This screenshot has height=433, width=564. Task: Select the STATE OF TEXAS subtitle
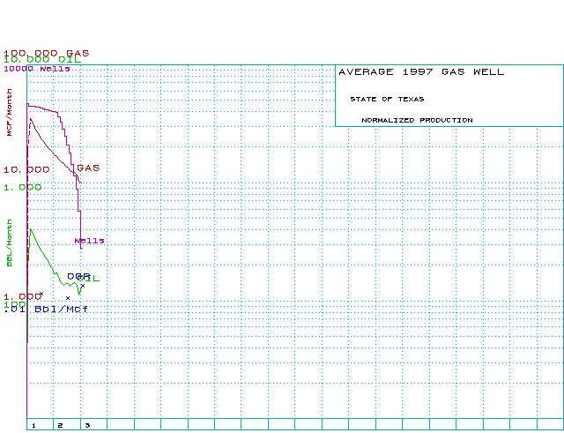pos(386,99)
